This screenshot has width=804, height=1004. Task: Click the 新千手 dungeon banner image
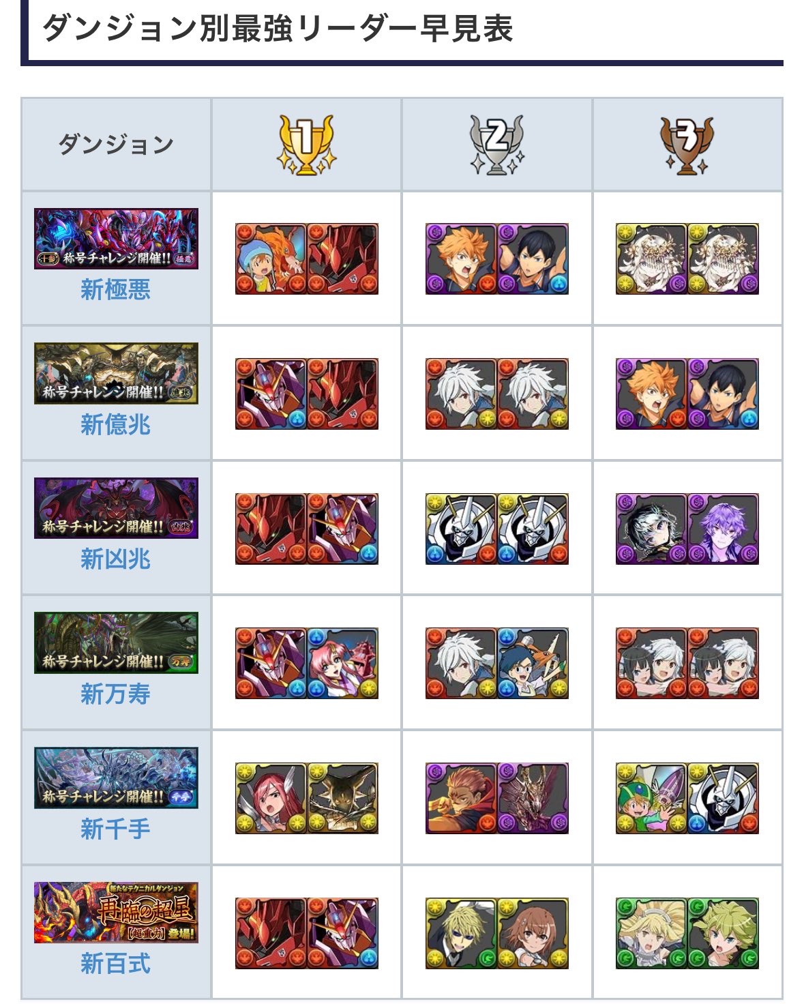coord(116,778)
